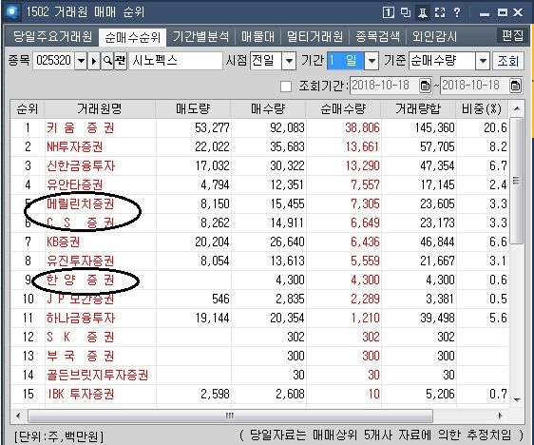Switch to the 종목검색 tab
This screenshot has height=445, width=534.
click(377, 36)
